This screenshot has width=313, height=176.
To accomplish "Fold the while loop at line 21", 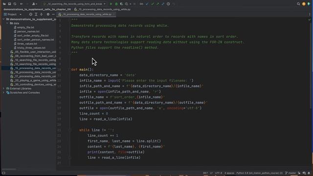I will pos(70,130).
